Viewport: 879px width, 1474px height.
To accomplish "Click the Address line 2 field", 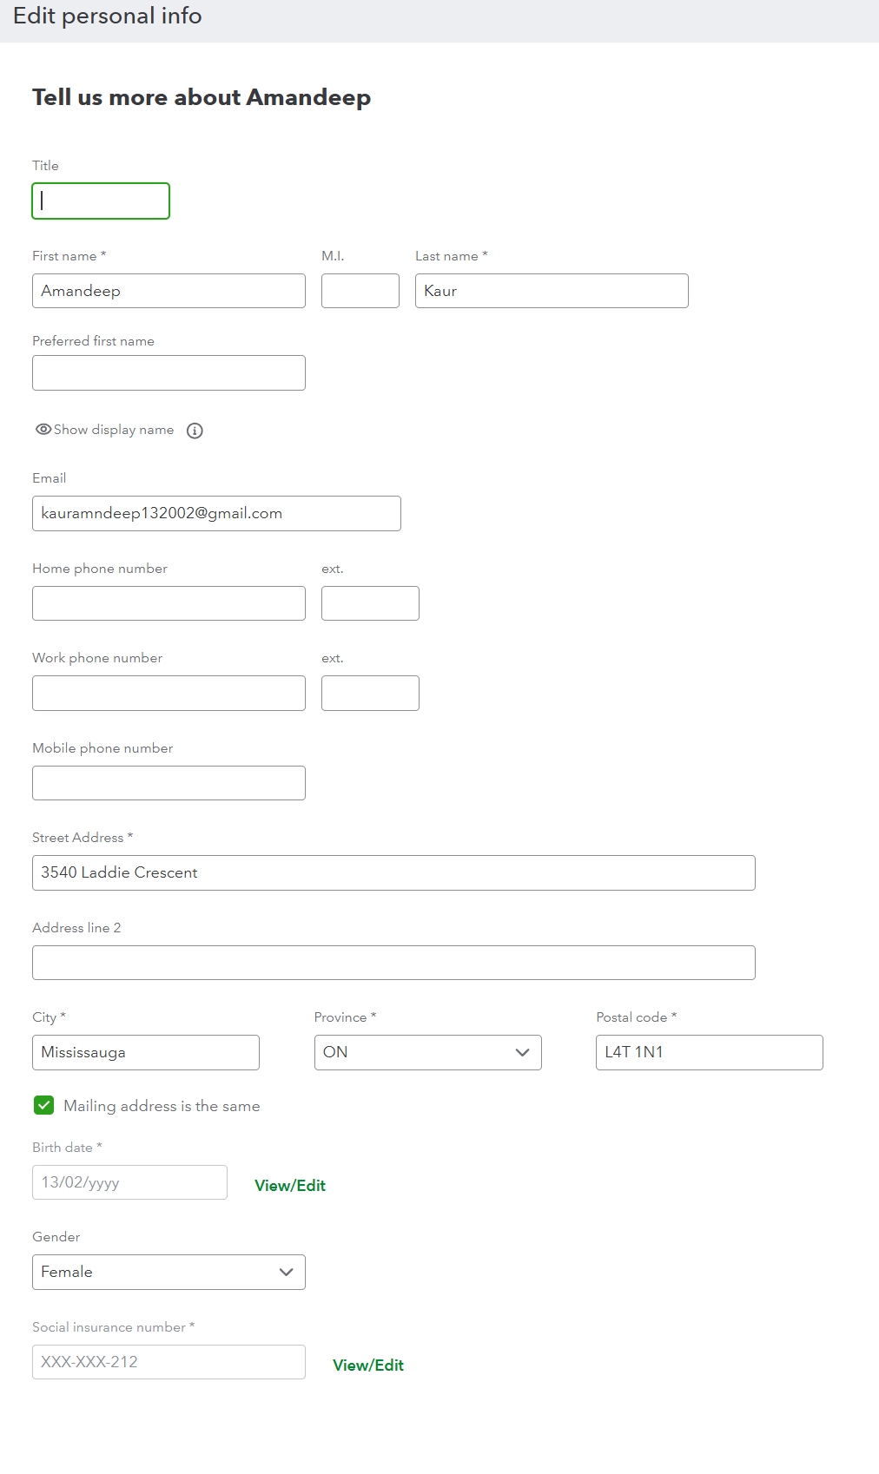I will tap(393, 963).
